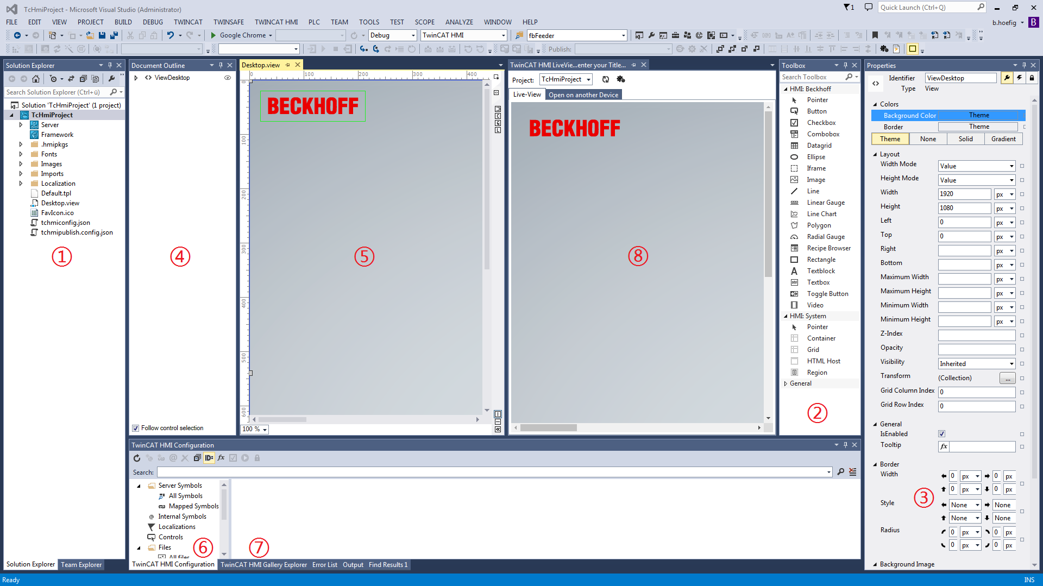This screenshot has width=1043, height=586.
Task: Click the collapse-all icon in Configuration toolbar
Action: [197, 458]
